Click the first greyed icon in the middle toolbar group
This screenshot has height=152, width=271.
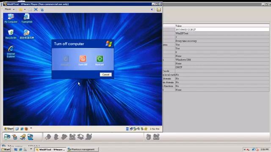[48, 137]
